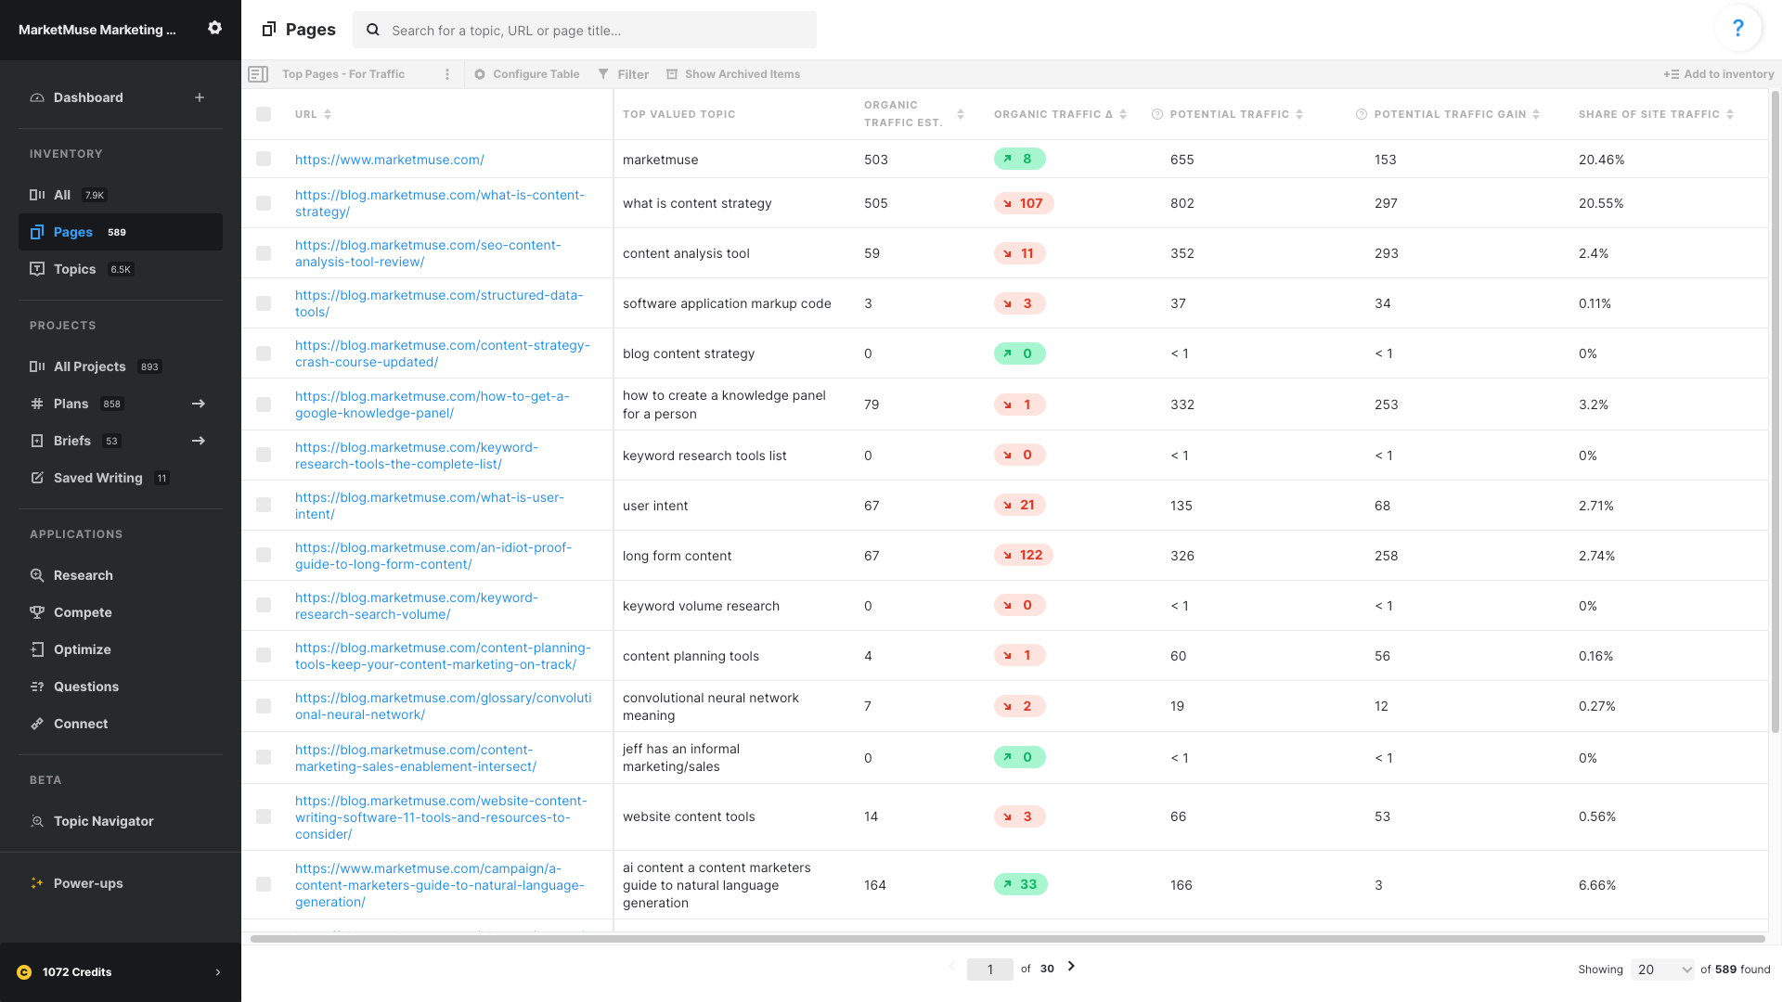
Task: Go to next page arrow
Action: tap(1072, 967)
